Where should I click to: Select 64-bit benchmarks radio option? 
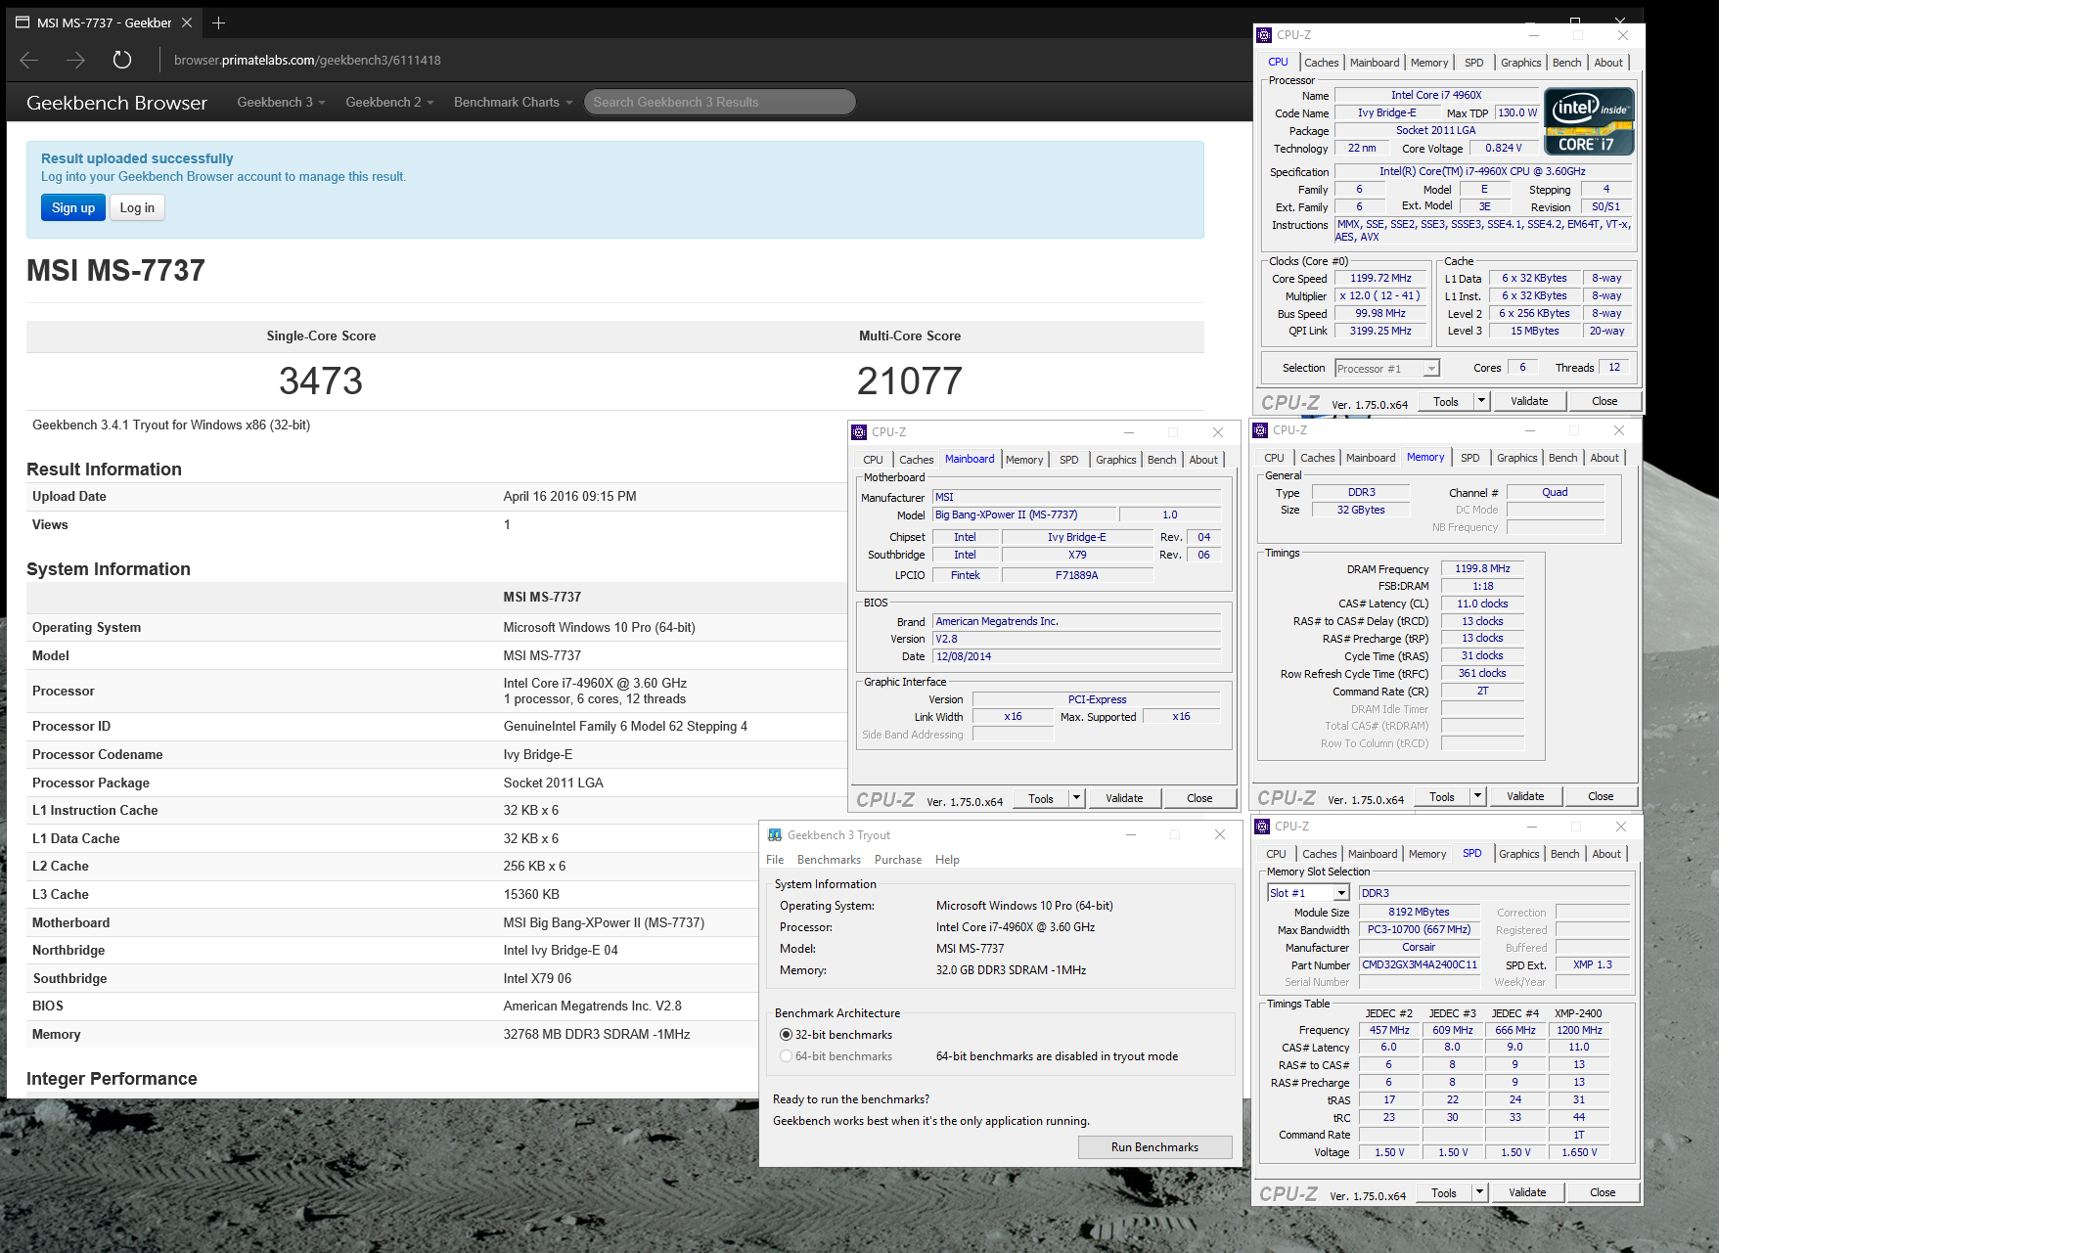point(786,1056)
